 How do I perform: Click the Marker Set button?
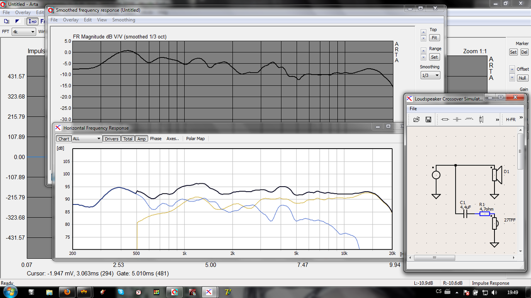514,52
